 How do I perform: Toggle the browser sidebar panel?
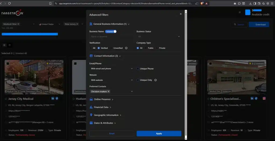[255, 3]
